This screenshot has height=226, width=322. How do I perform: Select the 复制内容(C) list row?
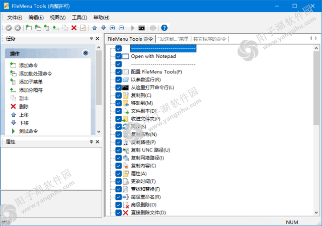point(143,166)
